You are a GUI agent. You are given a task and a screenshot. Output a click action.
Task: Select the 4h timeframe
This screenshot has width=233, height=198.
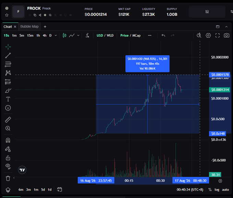pos(45,35)
